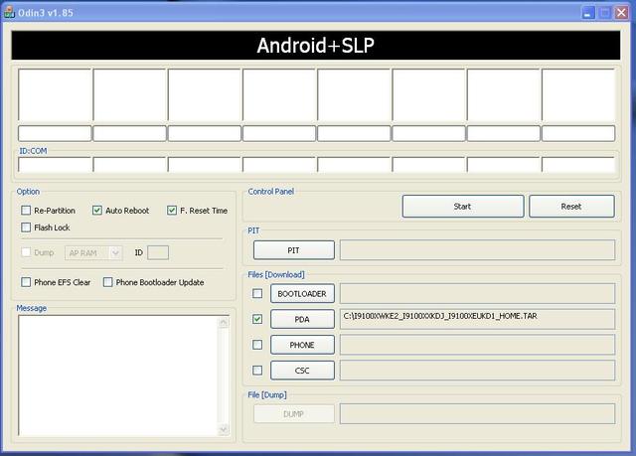The width and height of the screenshot is (636, 456).
Task: Check the Phone EFS Clear option
Action: pos(26,282)
